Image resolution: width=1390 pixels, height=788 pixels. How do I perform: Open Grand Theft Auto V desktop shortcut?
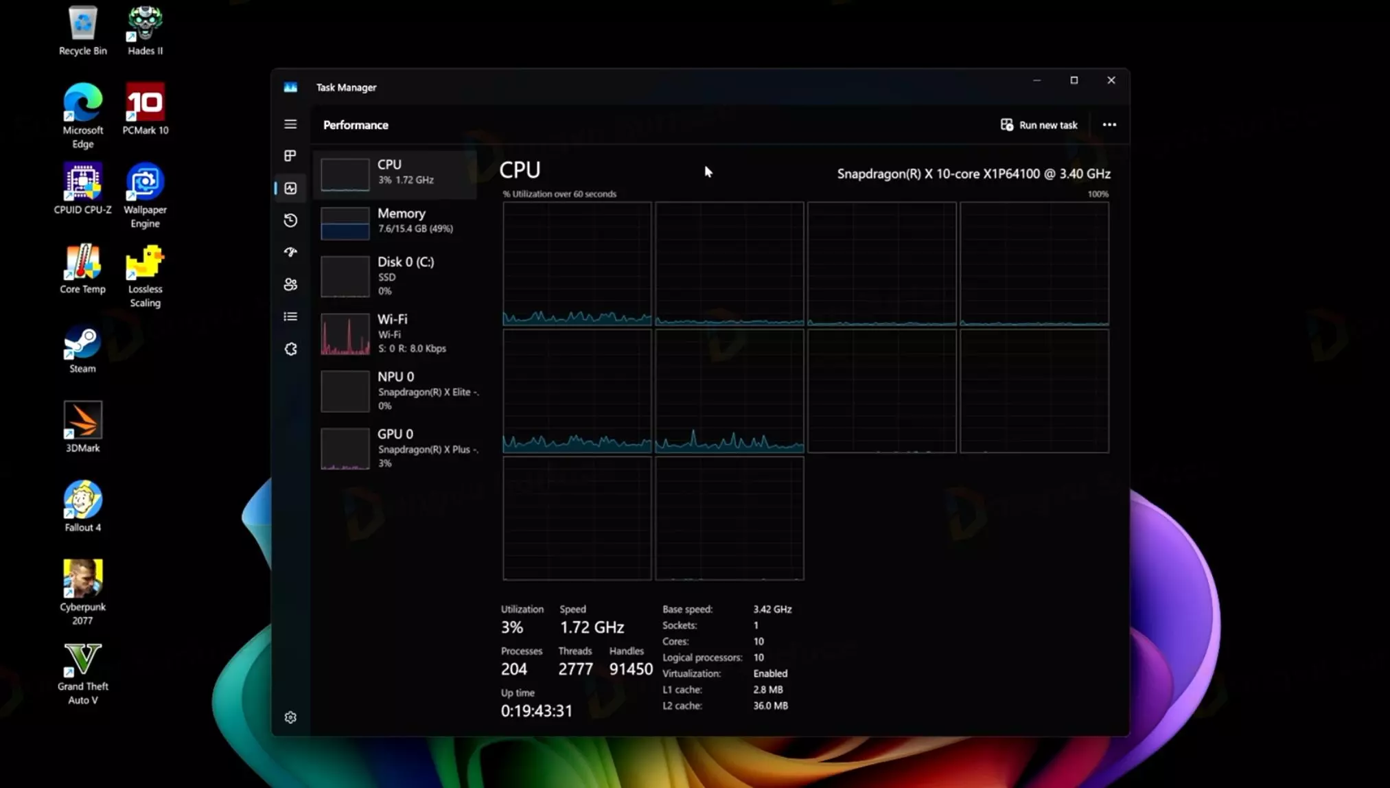[x=82, y=674]
